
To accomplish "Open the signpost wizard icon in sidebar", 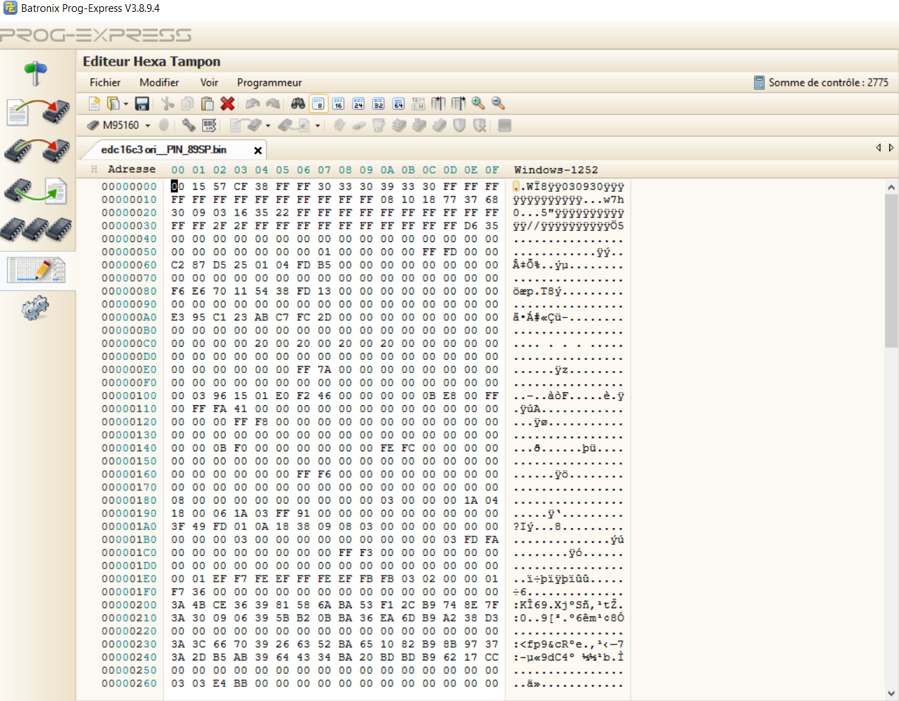I will pyautogui.click(x=35, y=73).
